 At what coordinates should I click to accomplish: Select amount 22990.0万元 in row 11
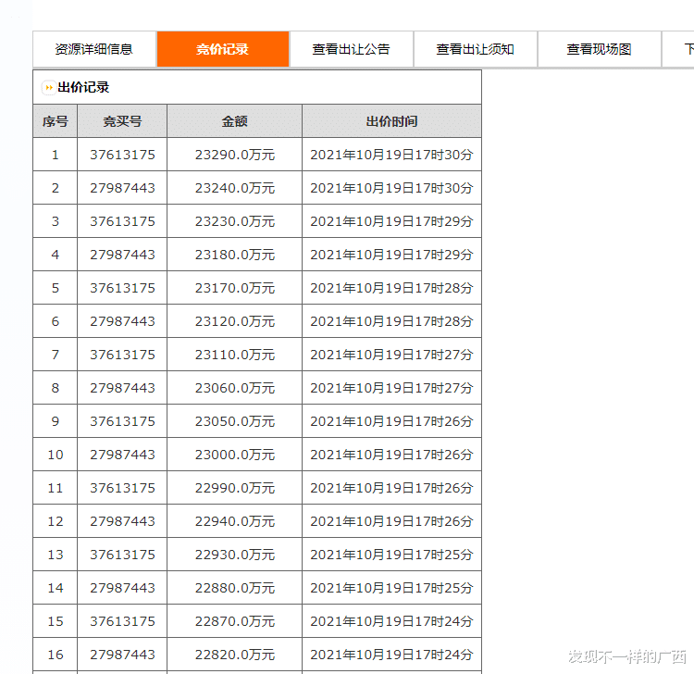tap(235, 488)
